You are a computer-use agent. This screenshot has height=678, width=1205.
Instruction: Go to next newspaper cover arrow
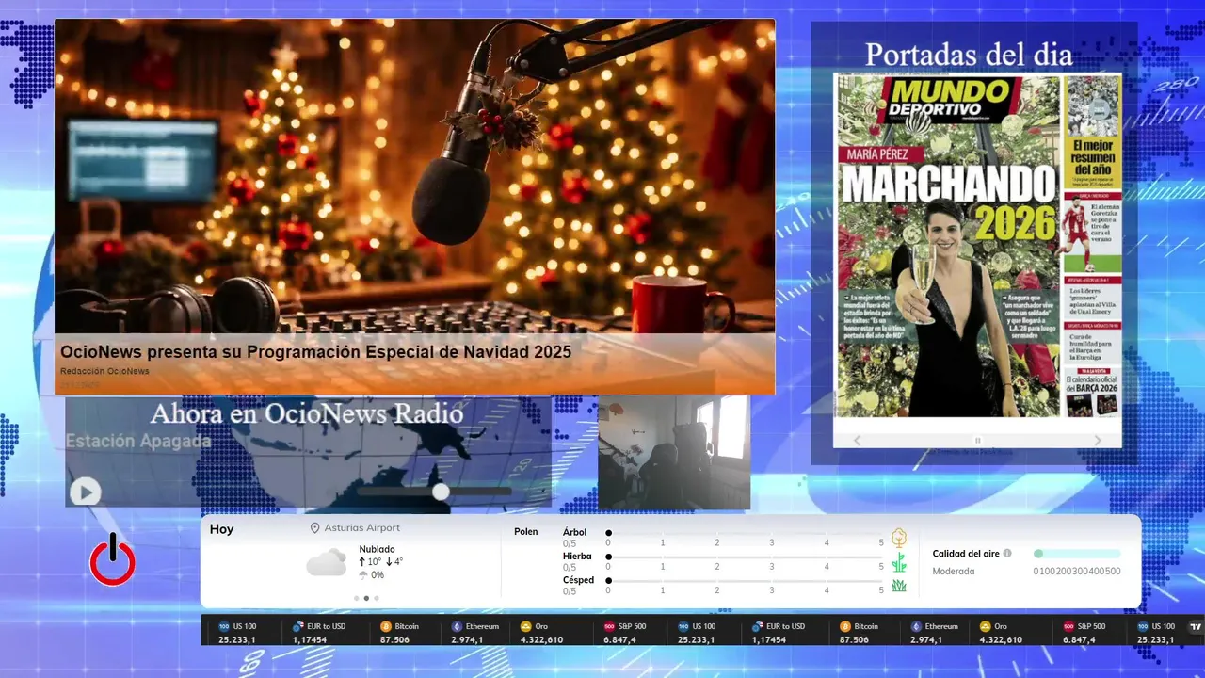pos(1098,440)
